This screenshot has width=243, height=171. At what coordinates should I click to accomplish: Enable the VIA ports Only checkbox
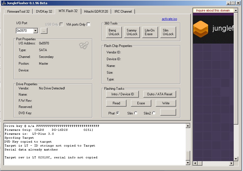click(x=88, y=24)
